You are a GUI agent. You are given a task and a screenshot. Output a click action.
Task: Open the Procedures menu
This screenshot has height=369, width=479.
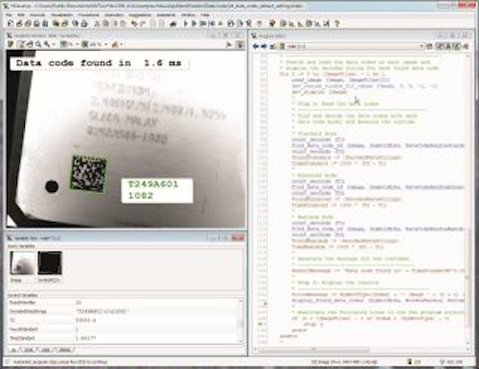pyautogui.click(x=88, y=15)
